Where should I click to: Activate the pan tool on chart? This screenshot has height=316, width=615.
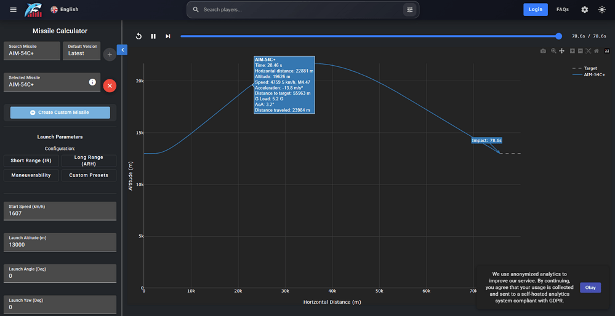pos(561,51)
